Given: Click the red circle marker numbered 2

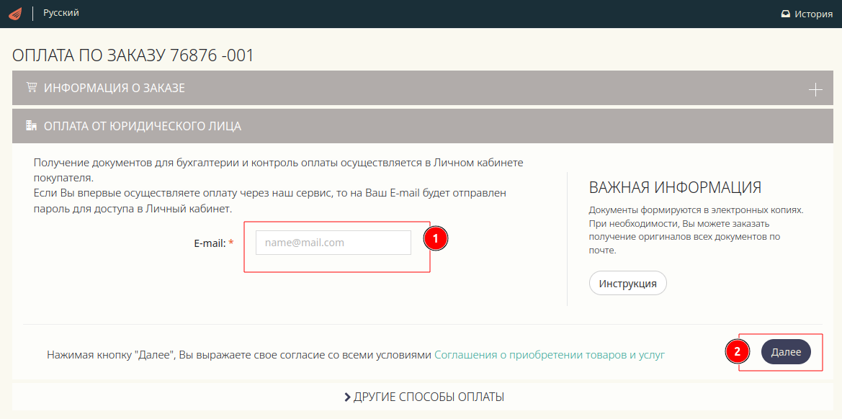Looking at the screenshot, I should [737, 351].
